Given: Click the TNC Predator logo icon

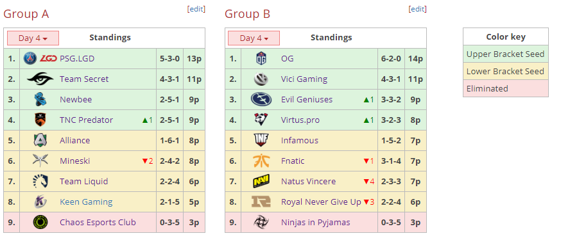Looking at the screenshot, I should [x=40, y=120].
